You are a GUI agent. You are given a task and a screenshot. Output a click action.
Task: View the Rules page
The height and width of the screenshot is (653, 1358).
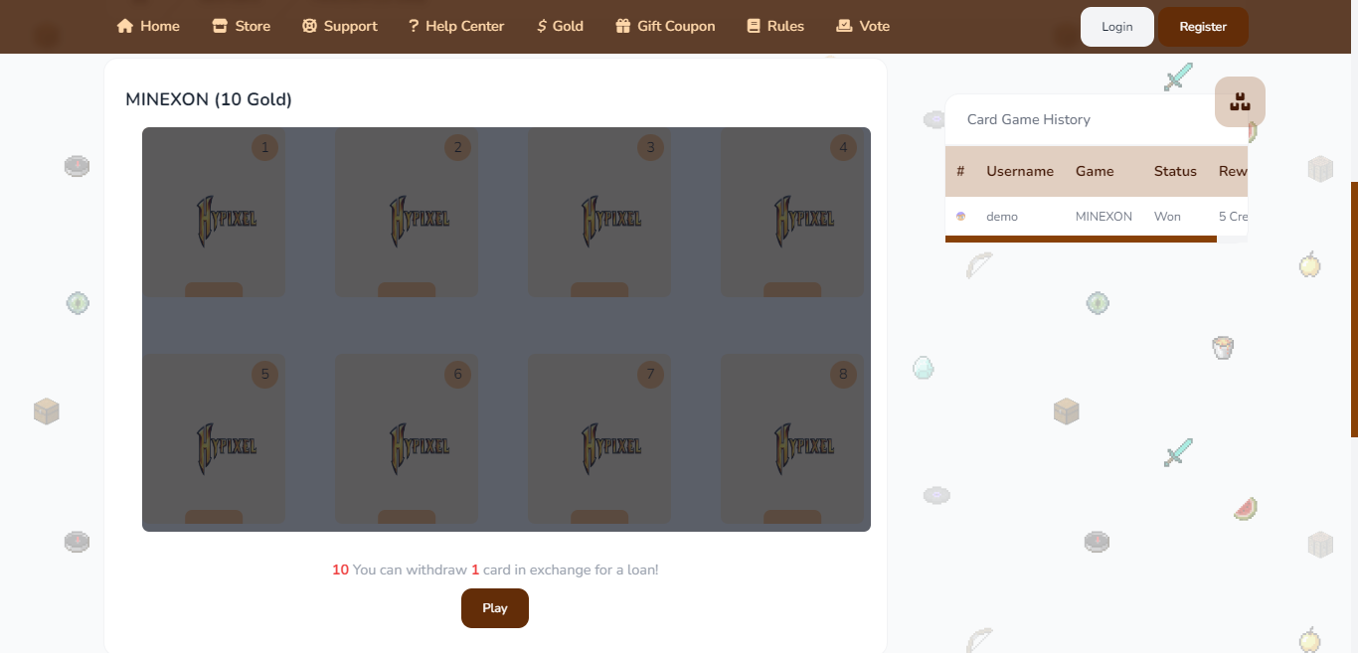[x=775, y=26]
